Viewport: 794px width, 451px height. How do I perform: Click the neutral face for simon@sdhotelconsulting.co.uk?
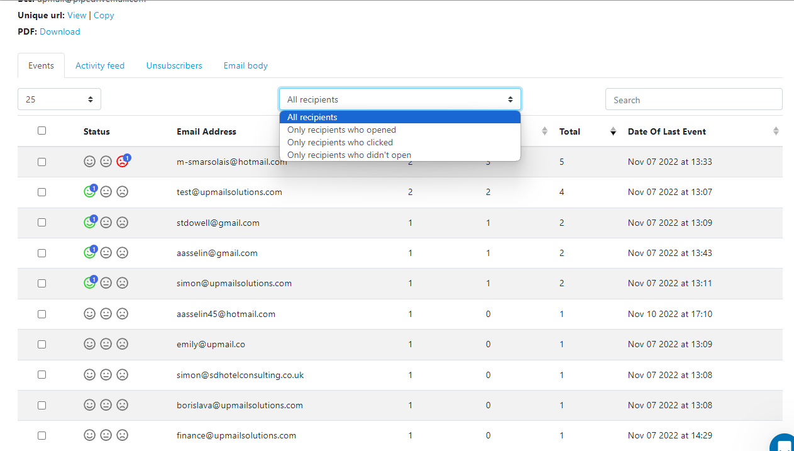coord(106,375)
